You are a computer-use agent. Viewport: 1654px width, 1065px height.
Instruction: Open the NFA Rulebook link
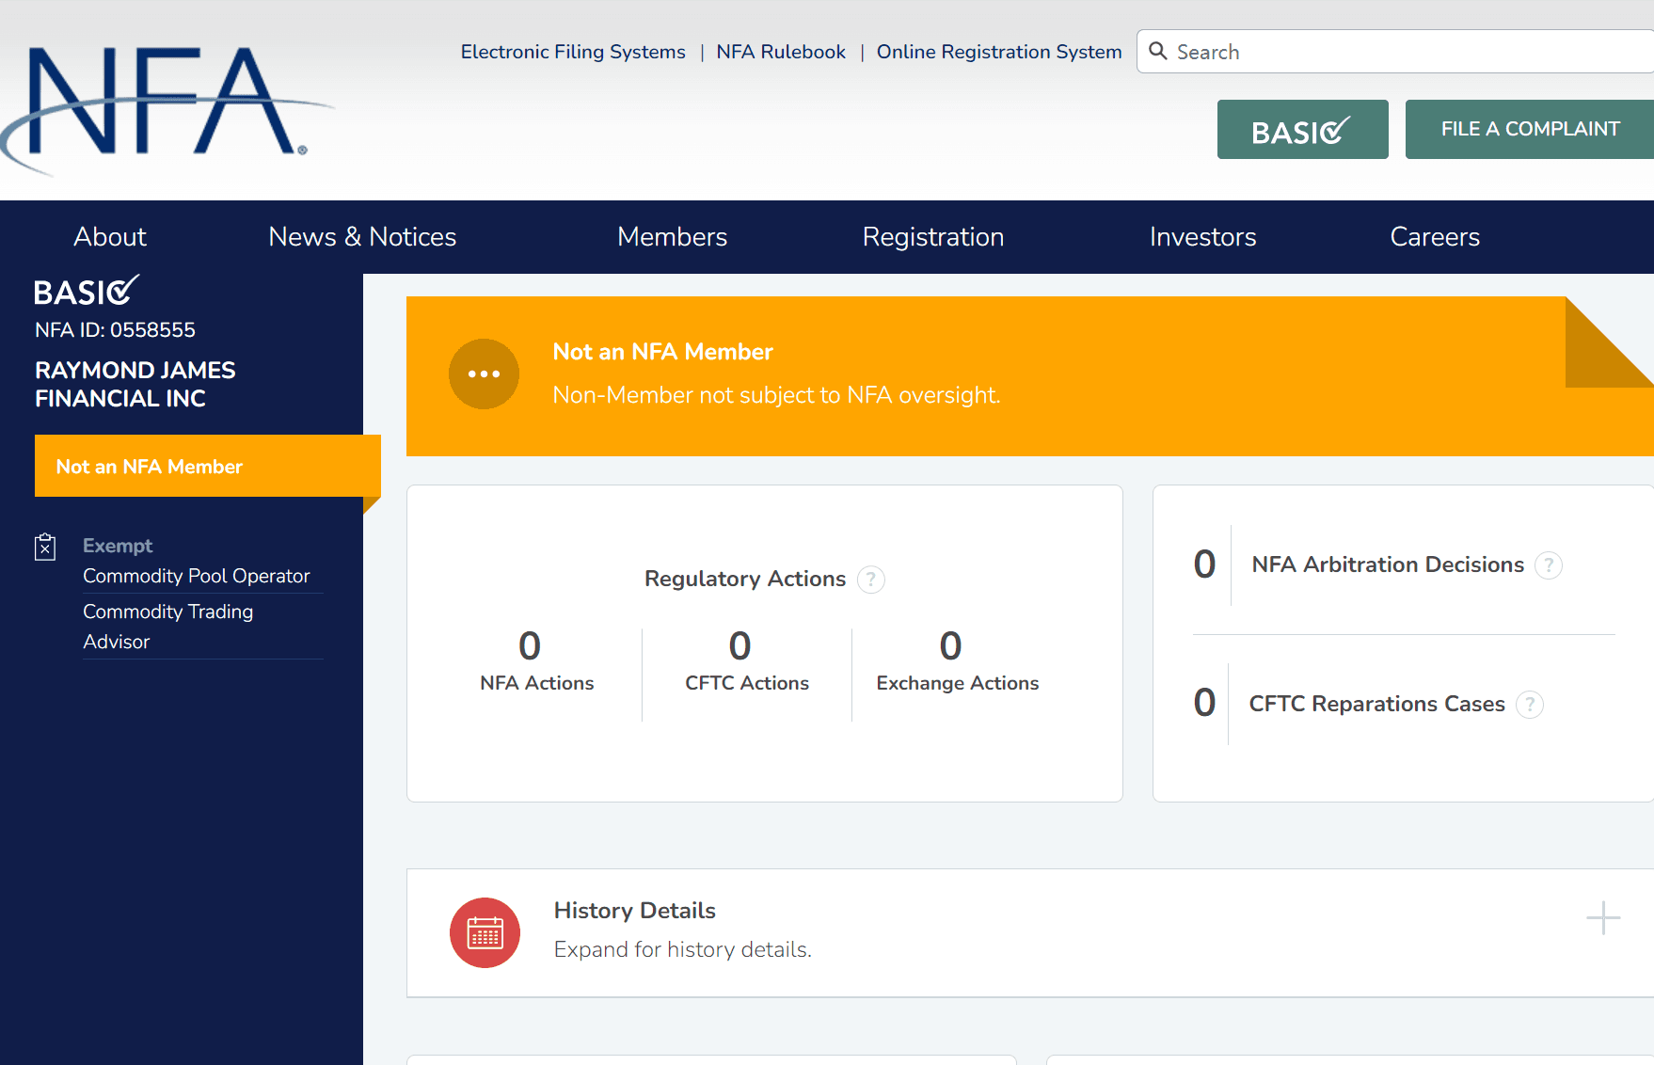tap(781, 52)
